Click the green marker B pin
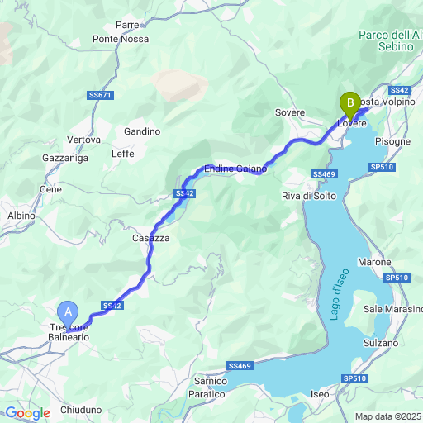 [350, 107]
